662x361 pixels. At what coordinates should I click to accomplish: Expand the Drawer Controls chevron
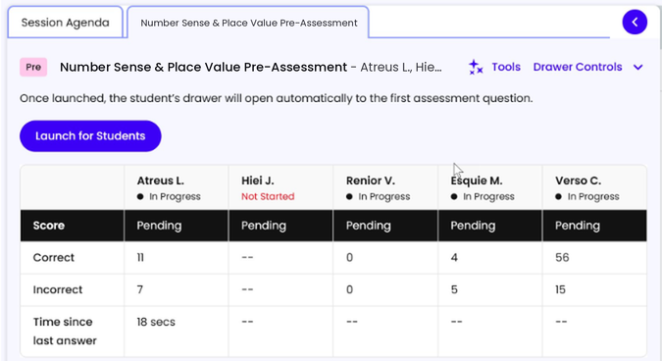point(637,67)
